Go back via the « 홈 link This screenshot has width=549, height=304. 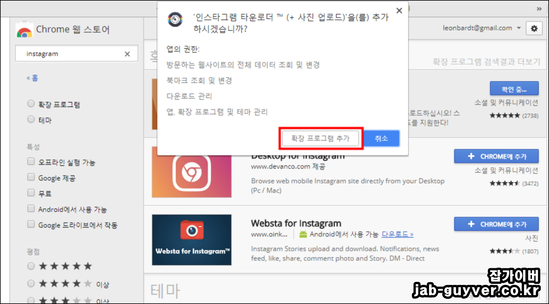(32, 78)
